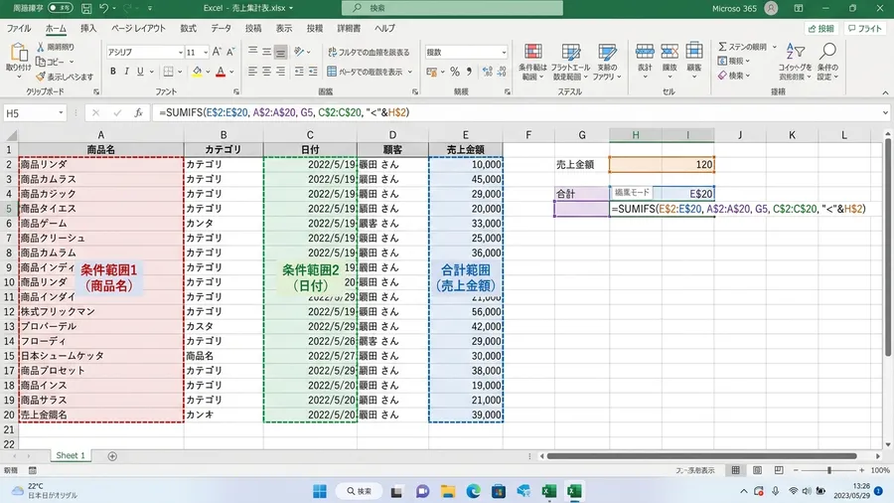Screen dimensions: 894x503
Task: Switch to page layout view icon
Action: (757, 470)
